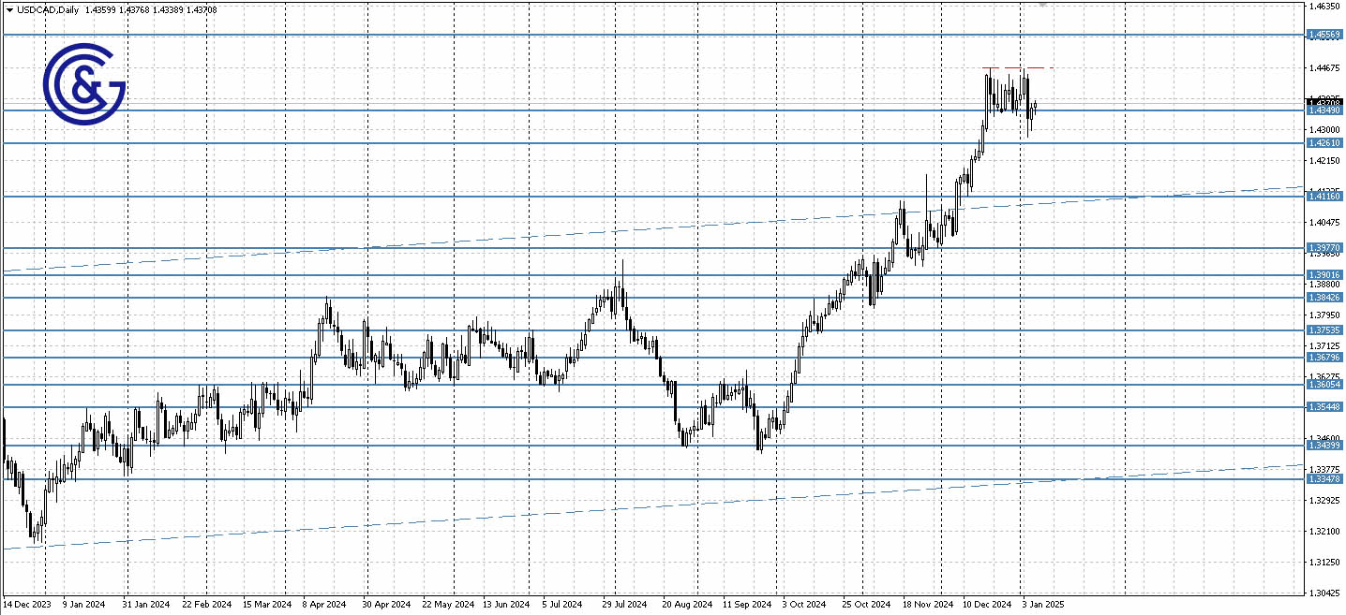Open the chart dropdown triangle beside USDCAD,Daily
Screen dimensions: 1346x615
click(7, 9)
